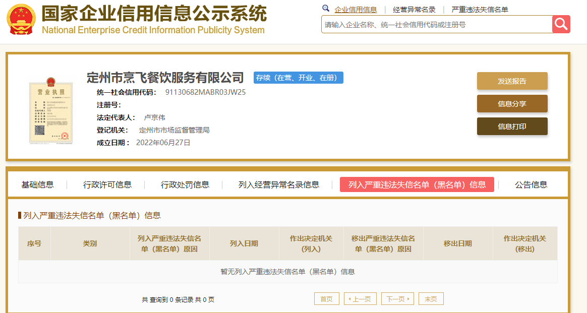Click the 存续（在营、开业、在册）status badge
This screenshot has width=587, height=313.
tap(299, 78)
